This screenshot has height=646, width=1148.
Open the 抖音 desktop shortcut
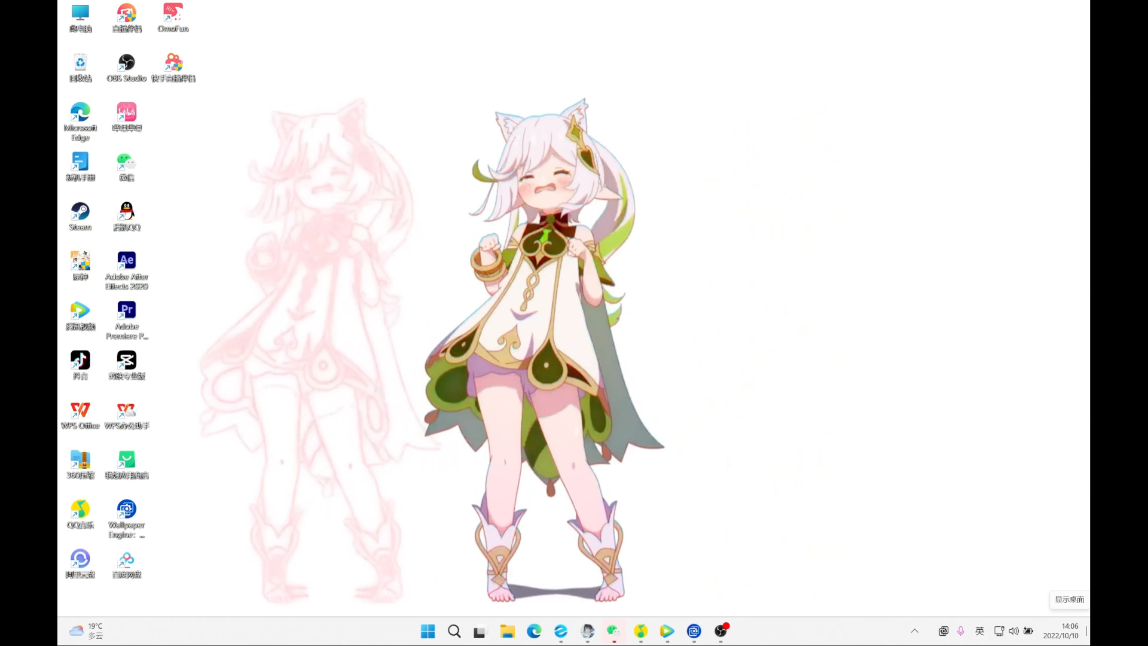click(x=80, y=366)
